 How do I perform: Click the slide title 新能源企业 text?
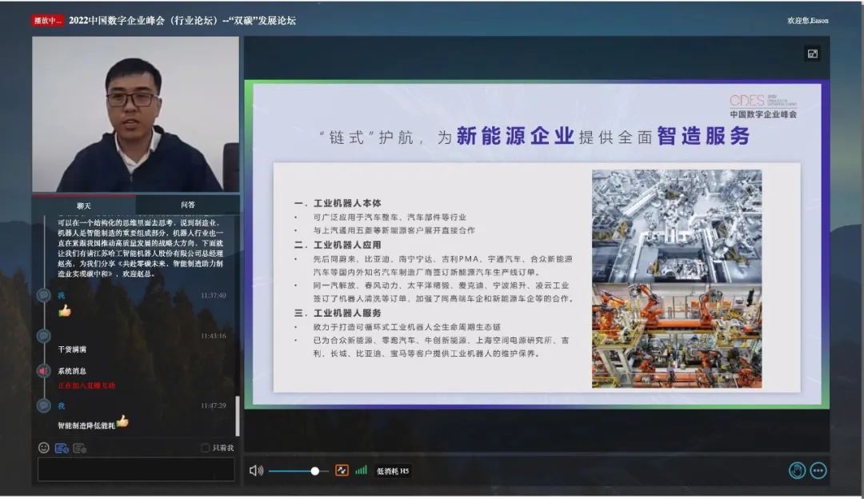click(515, 135)
